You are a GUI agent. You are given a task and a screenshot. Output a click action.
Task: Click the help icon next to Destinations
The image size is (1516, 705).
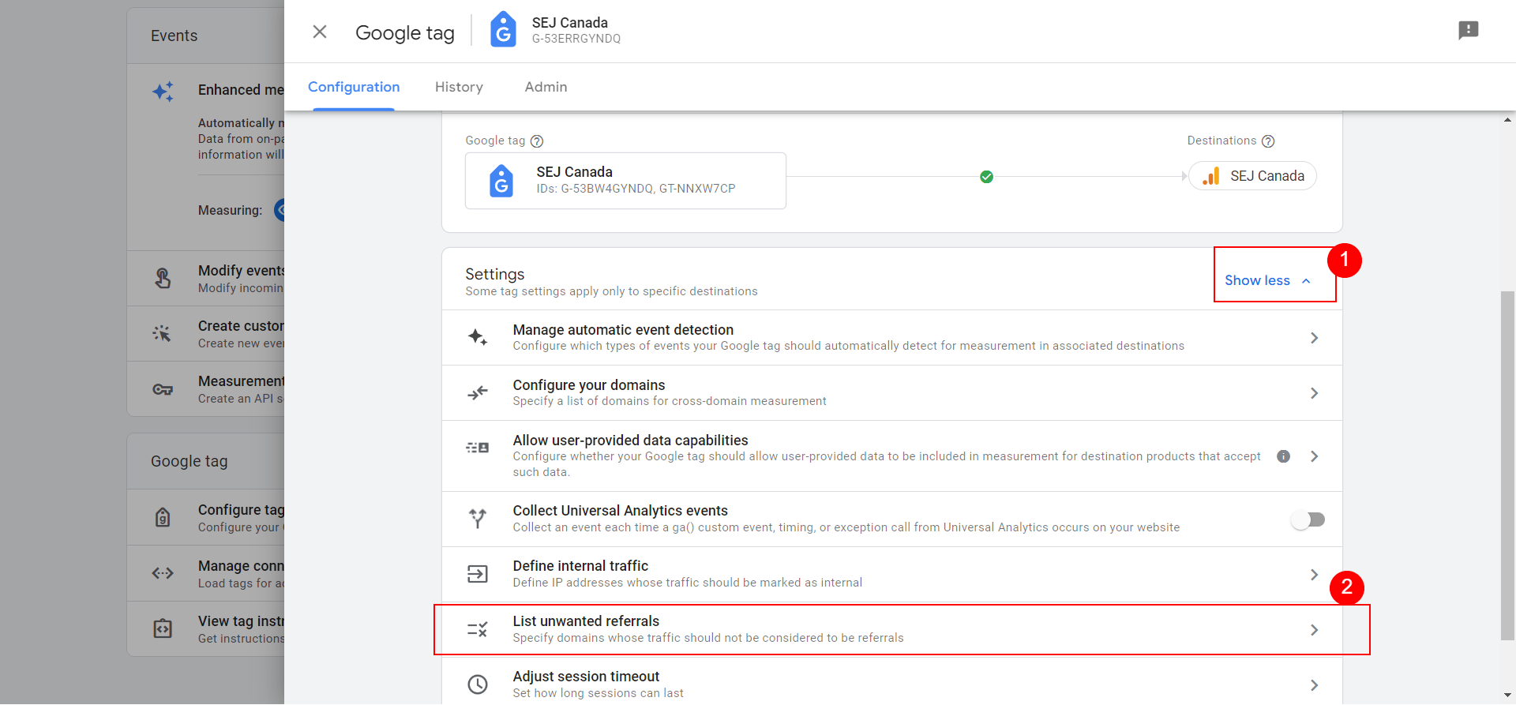[1268, 141]
